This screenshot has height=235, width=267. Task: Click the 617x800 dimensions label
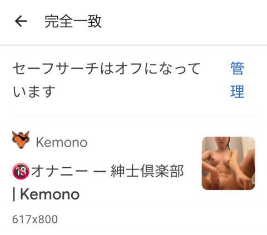[35, 219]
